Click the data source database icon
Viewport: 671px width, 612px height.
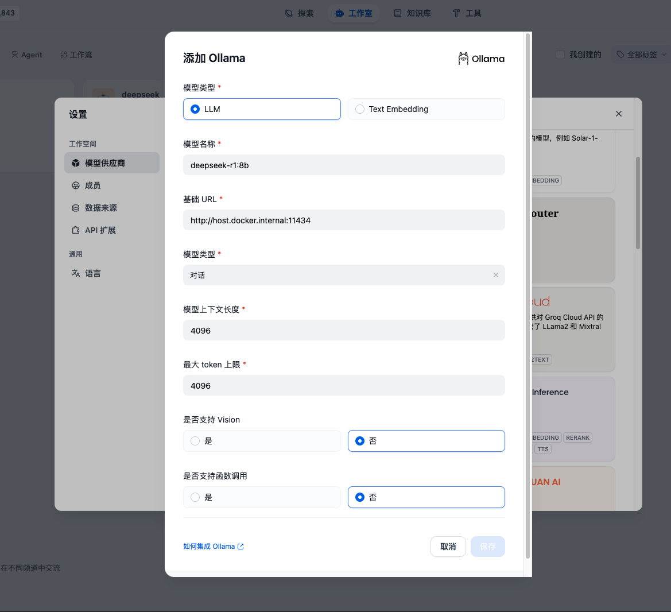[76, 208]
